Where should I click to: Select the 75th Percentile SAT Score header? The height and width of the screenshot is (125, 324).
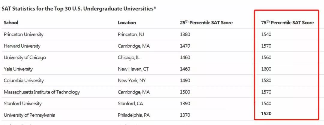tap(287, 23)
